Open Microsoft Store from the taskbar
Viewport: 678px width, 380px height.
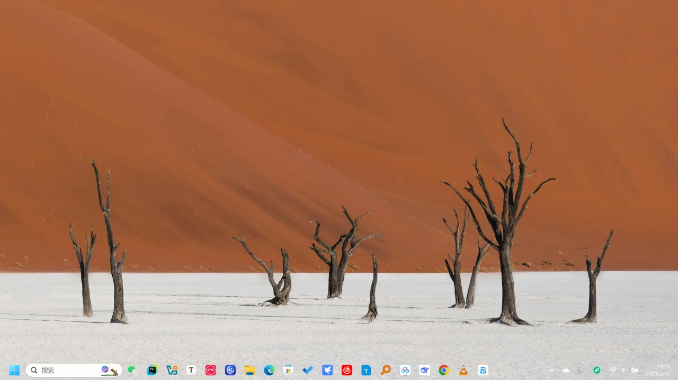[288, 370]
